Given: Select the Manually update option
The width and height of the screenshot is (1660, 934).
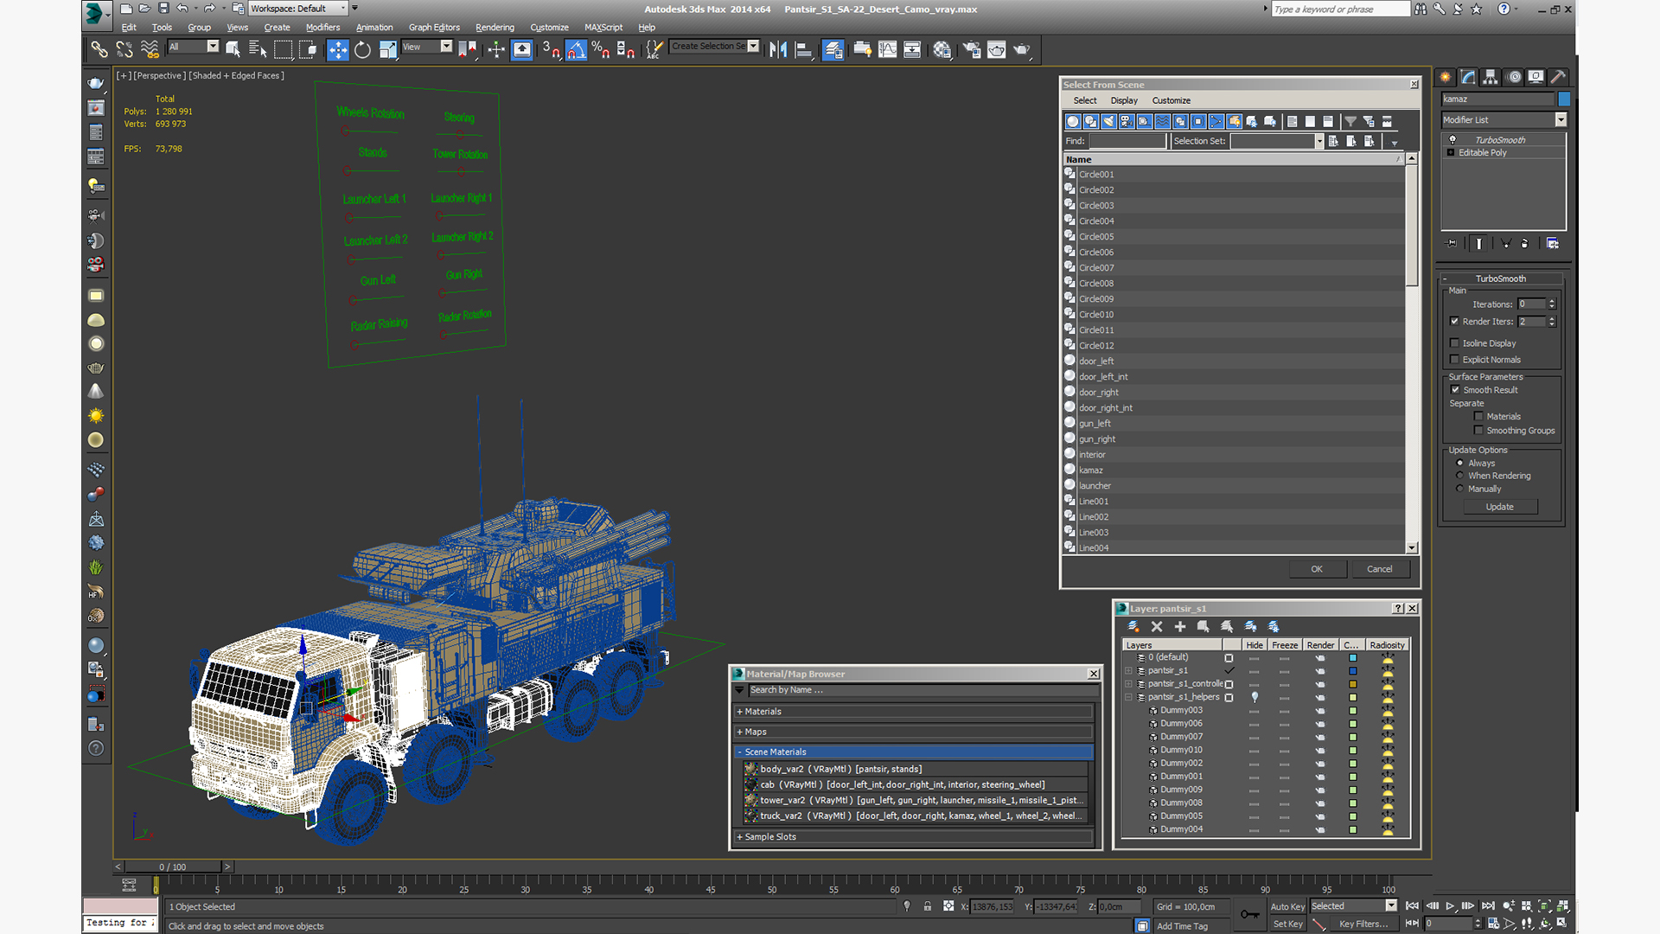Looking at the screenshot, I should click(1459, 489).
